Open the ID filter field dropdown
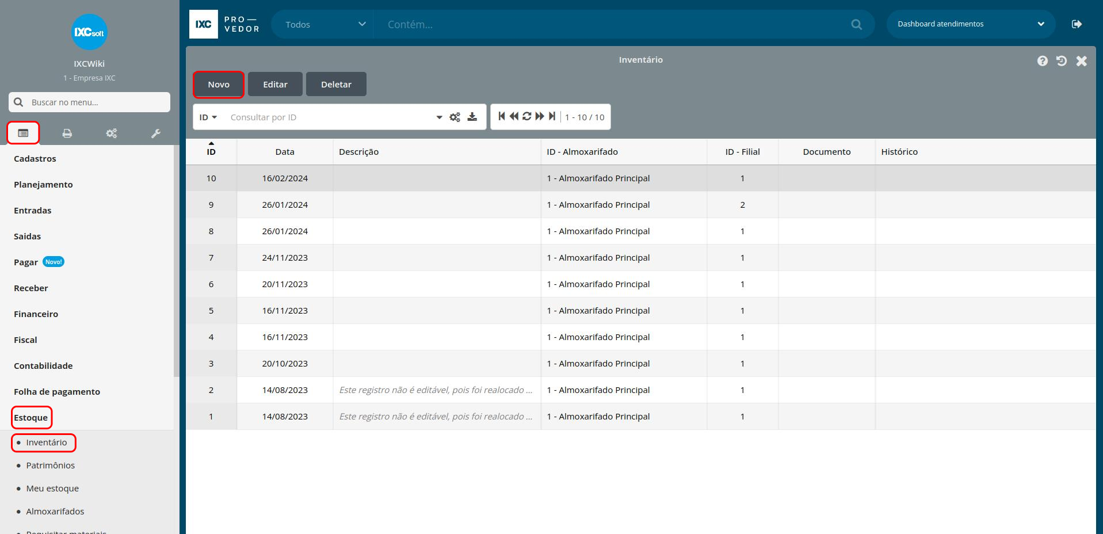 (x=208, y=117)
